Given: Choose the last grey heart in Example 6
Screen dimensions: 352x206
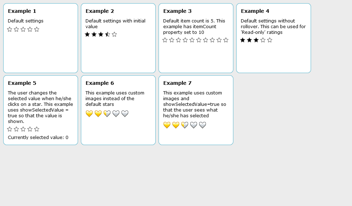Looking at the screenshot, I should (x=125, y=114).
